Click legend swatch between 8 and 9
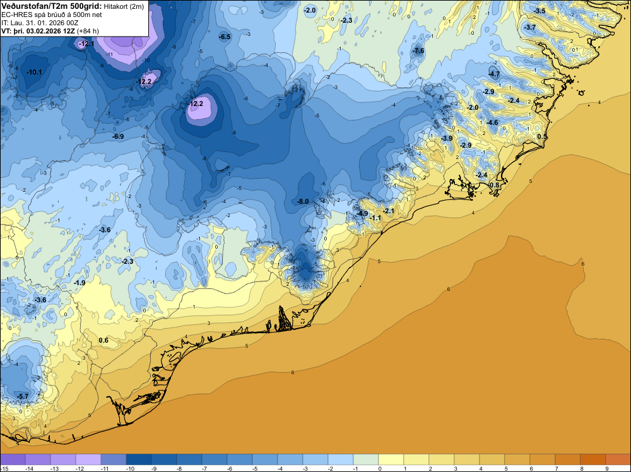Viewport: 631px width, 472px height. point(593,459)
